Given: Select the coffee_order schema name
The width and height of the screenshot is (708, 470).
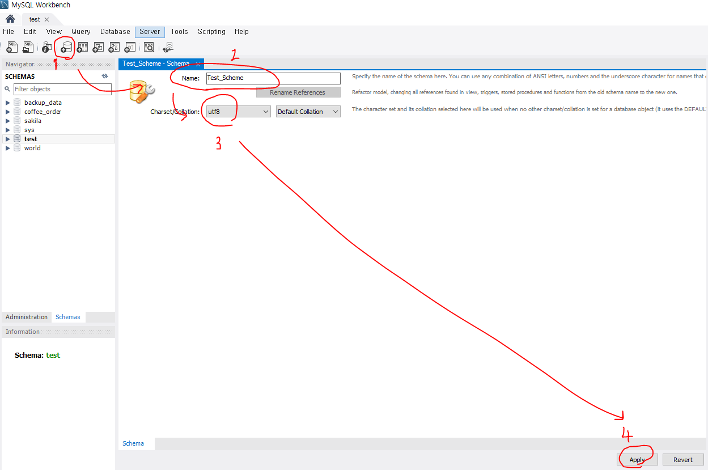Looking at the screenshot, I should pyautogui.click(x=43, y=112).
